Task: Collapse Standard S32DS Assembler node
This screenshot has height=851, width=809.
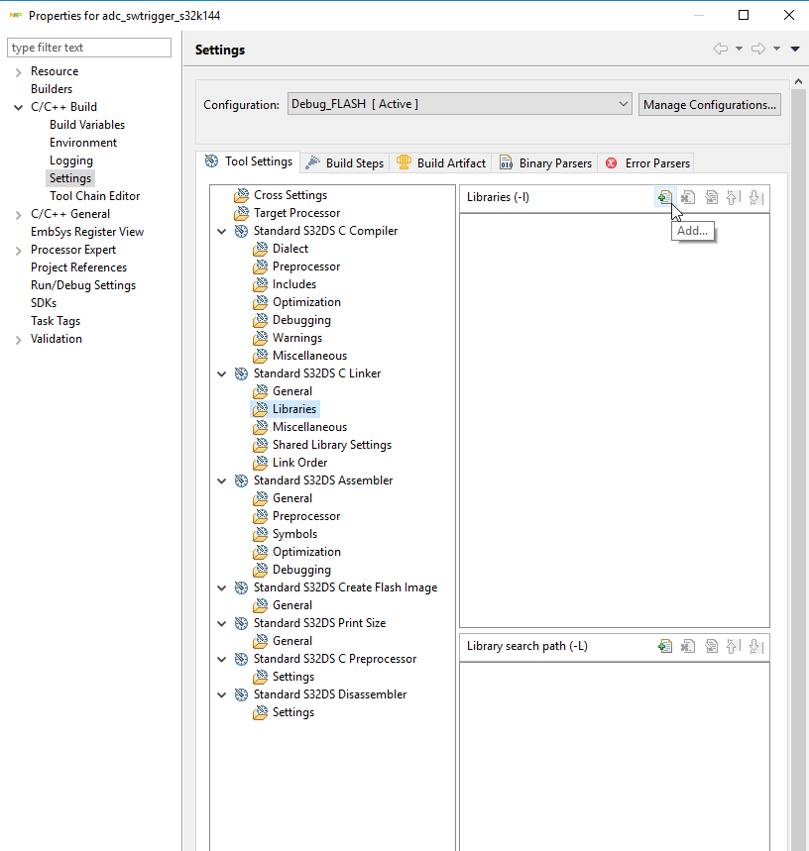Action: tap(221, 480)
